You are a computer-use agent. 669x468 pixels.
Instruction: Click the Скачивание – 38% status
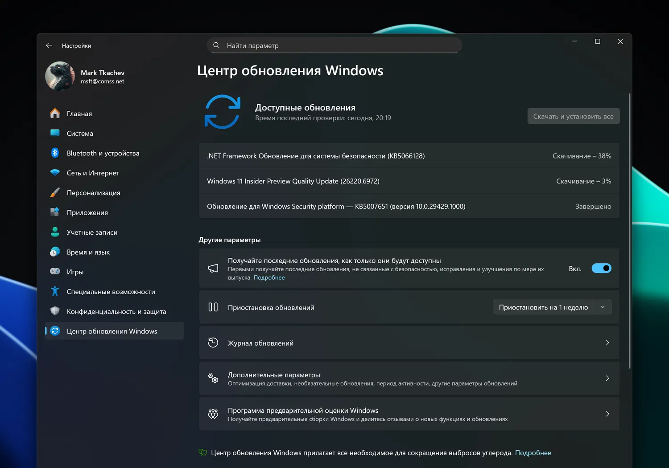pyautogui.click(x=582, y=156)
